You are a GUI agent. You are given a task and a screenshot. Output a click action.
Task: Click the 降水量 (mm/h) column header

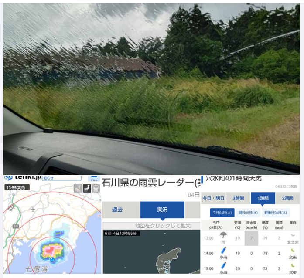(252, 225)
